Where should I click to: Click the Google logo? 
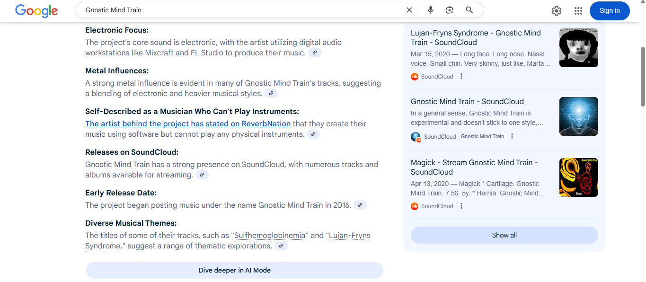tap(36, 11)
